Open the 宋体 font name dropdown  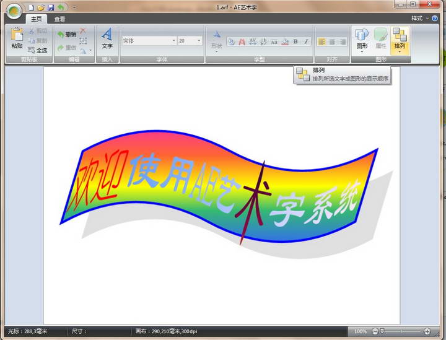tap(173, 41)
